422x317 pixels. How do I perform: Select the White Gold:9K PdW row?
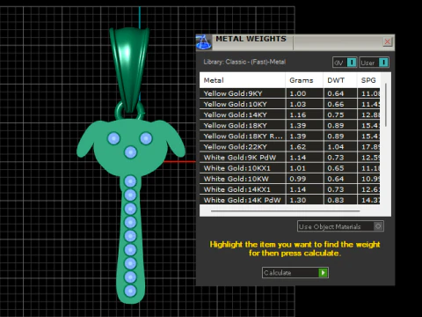tap(290, 158)
